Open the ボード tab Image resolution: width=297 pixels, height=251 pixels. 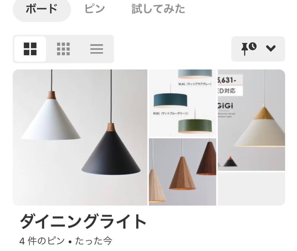click(42, 9)
